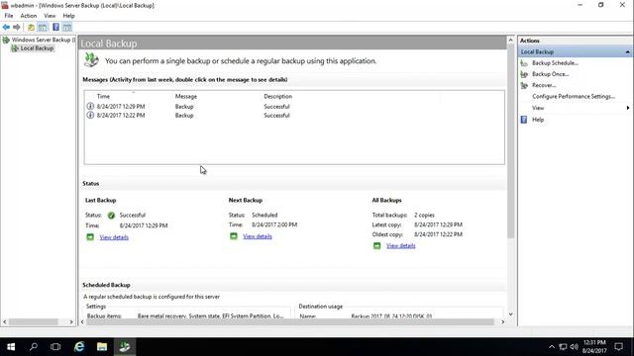Sort messages by Time column header
This screenshot has width=634, height=356.
(x=103, y=97)
